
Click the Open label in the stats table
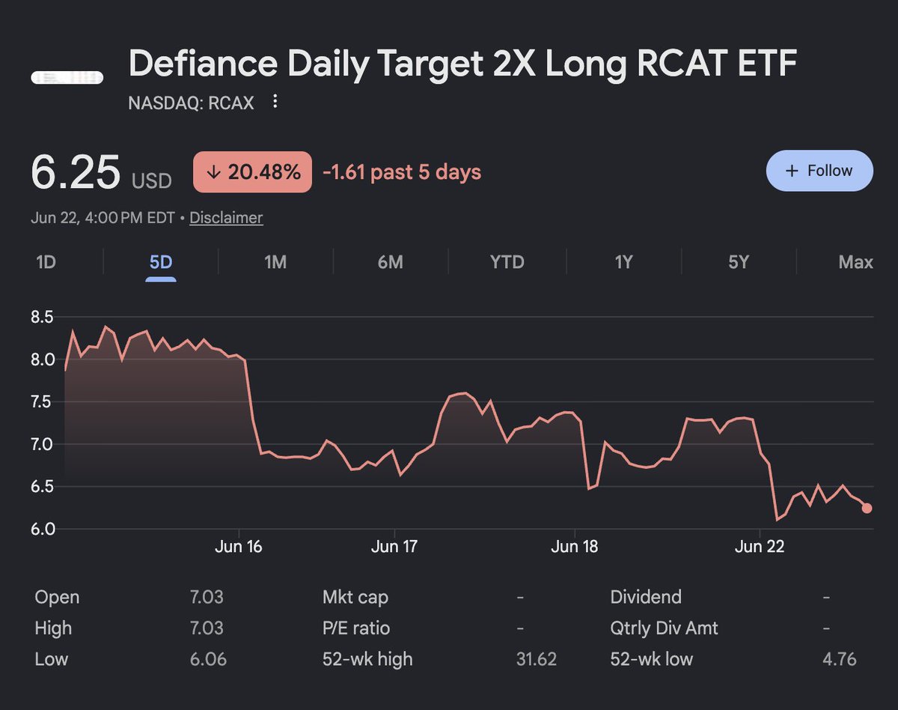click(x=57, y=598)
